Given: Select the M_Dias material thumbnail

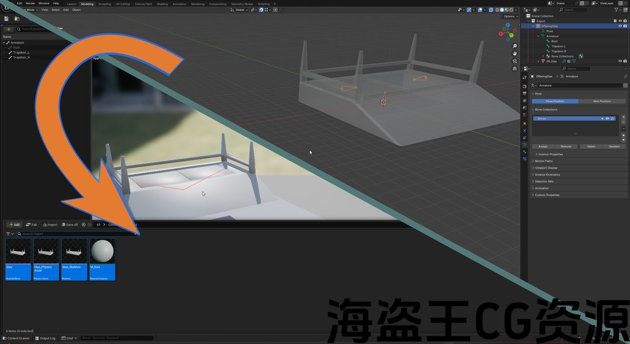Looking at the screenshot, I should (x=102, y=251).
